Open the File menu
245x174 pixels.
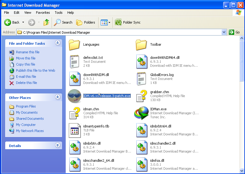click(x=6, y=13)
